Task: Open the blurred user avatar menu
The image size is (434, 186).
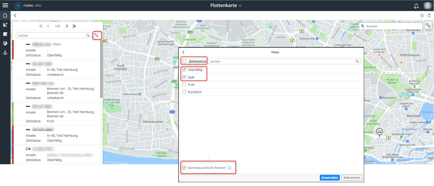Action: click(428, 5)
